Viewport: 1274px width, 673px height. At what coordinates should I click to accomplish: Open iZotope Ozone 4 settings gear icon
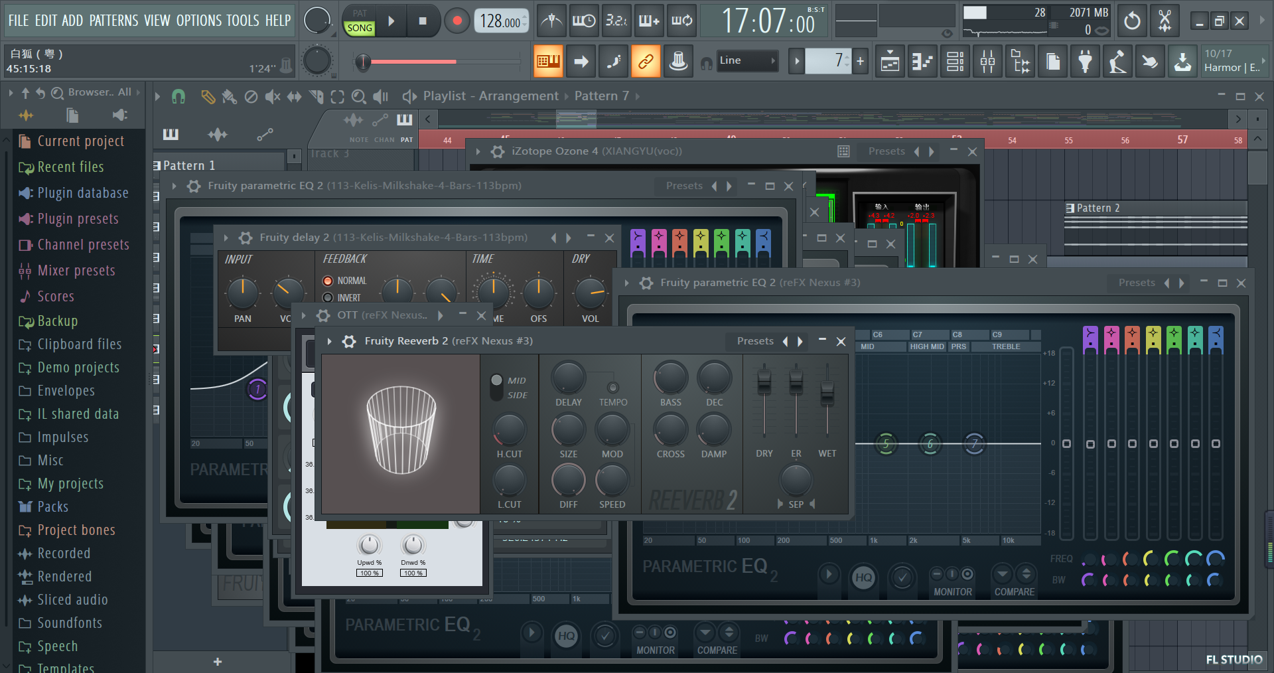(498, 151)
